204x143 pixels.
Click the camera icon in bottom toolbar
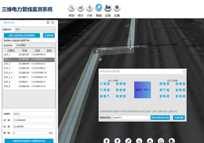click(150, 141)
